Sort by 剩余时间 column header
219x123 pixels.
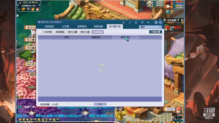point(125,37)
